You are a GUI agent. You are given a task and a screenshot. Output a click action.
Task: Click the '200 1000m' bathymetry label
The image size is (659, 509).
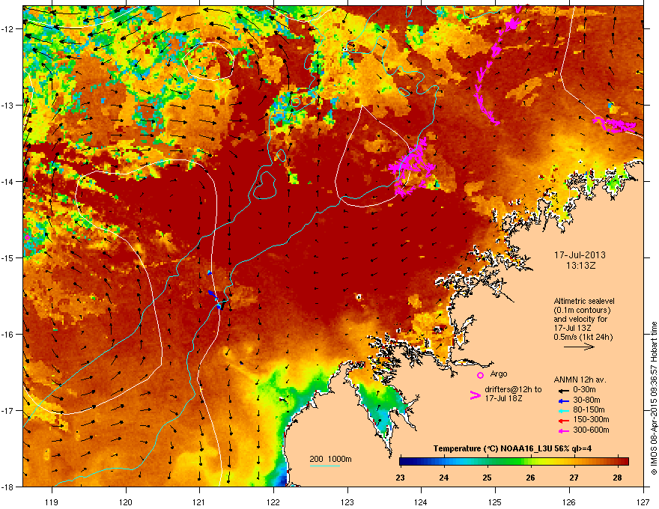point(331,459)
